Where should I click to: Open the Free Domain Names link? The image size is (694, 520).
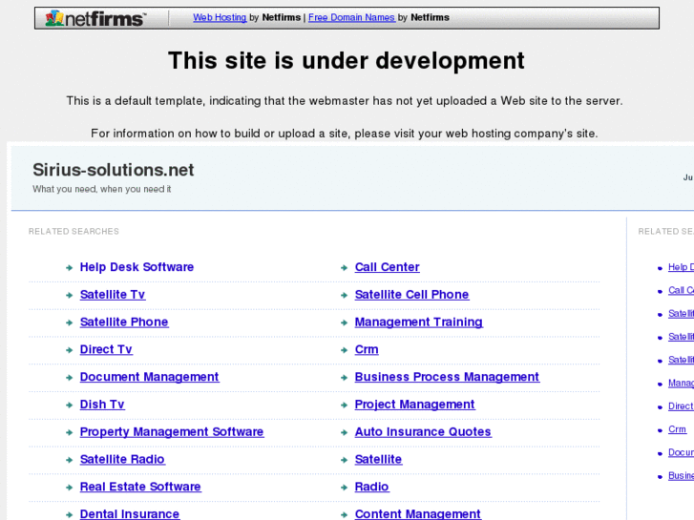[351, 17]
